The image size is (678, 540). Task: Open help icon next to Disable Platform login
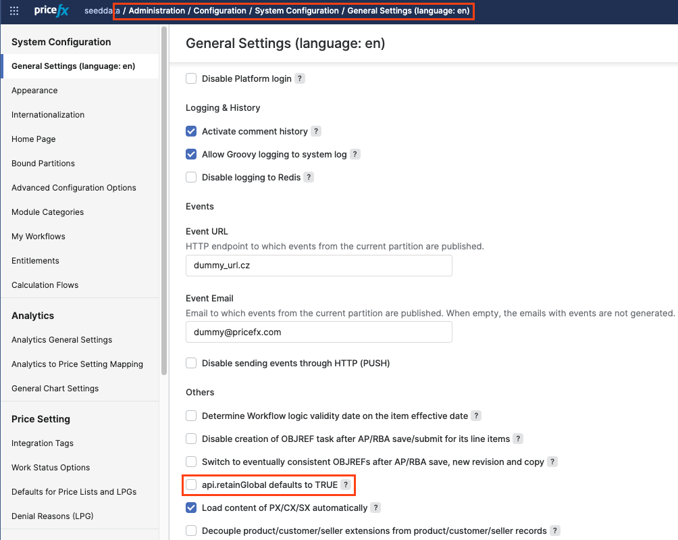tap(300, 78)
